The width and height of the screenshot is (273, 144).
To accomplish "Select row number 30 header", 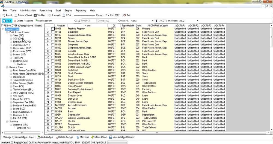I will point(48,121).
